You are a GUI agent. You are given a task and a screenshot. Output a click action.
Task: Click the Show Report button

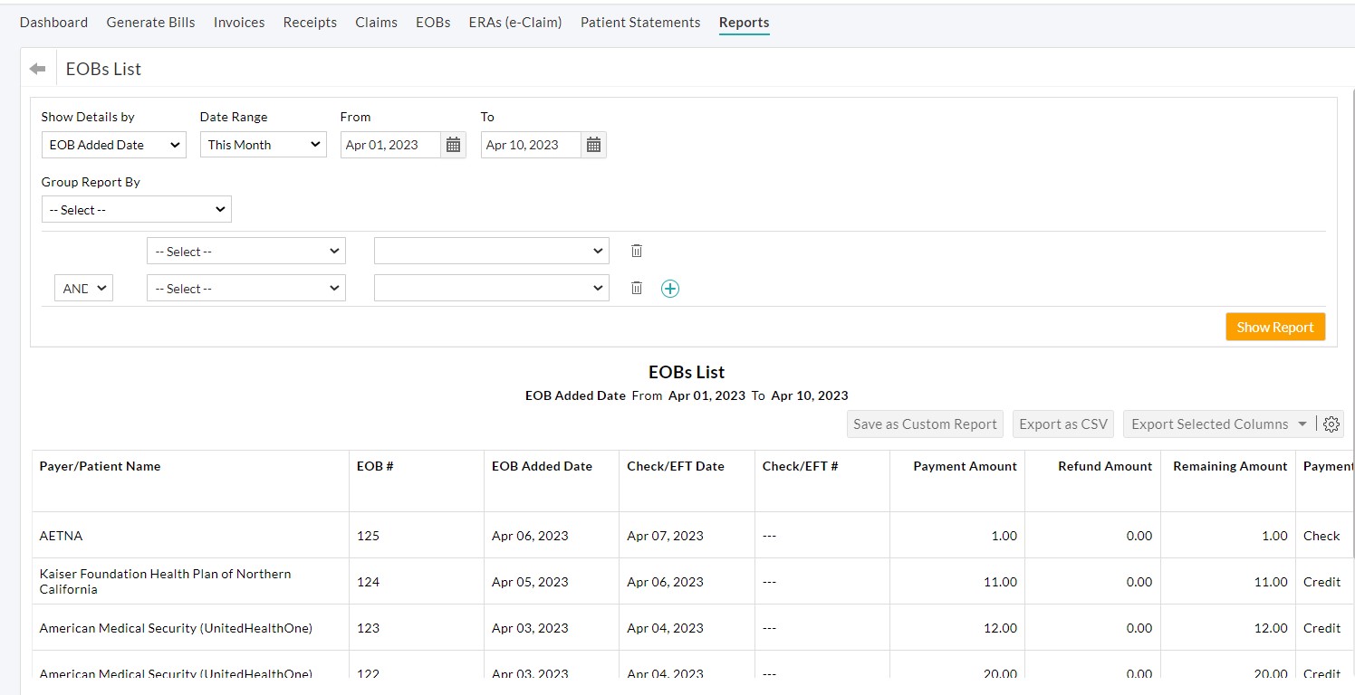point(1274,327)
